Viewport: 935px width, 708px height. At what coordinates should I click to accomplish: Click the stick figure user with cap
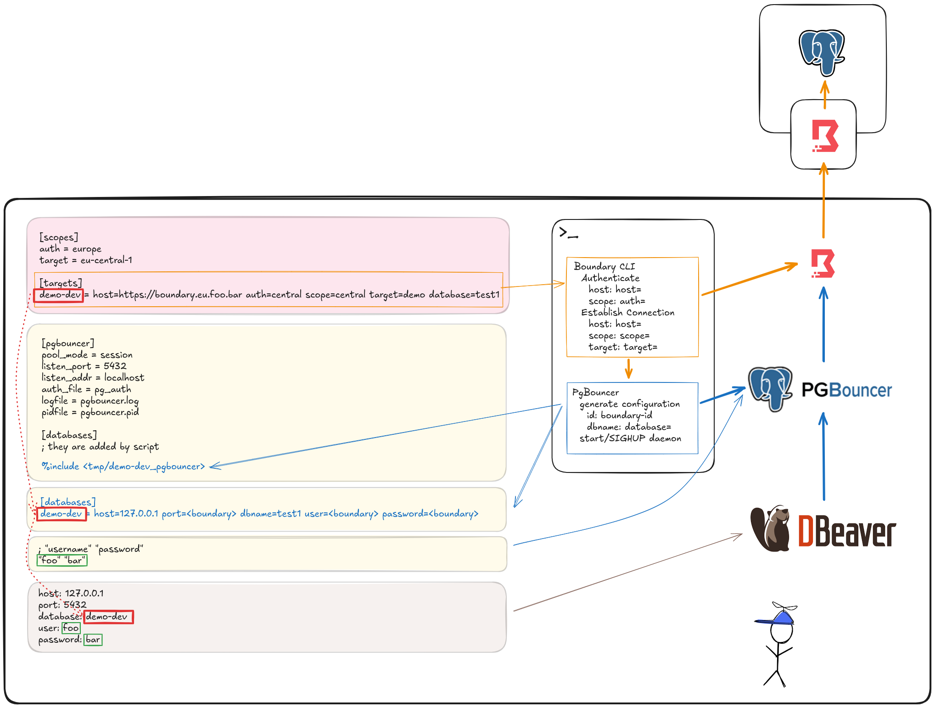pos(776,644)
